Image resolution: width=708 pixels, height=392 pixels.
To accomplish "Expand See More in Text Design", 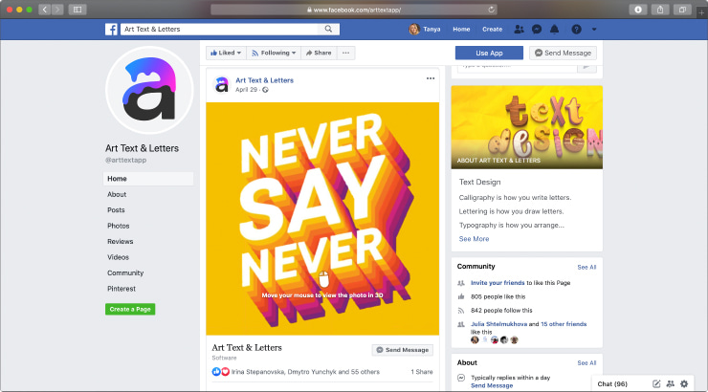I will pyautogui.click(x=475, y=239).
